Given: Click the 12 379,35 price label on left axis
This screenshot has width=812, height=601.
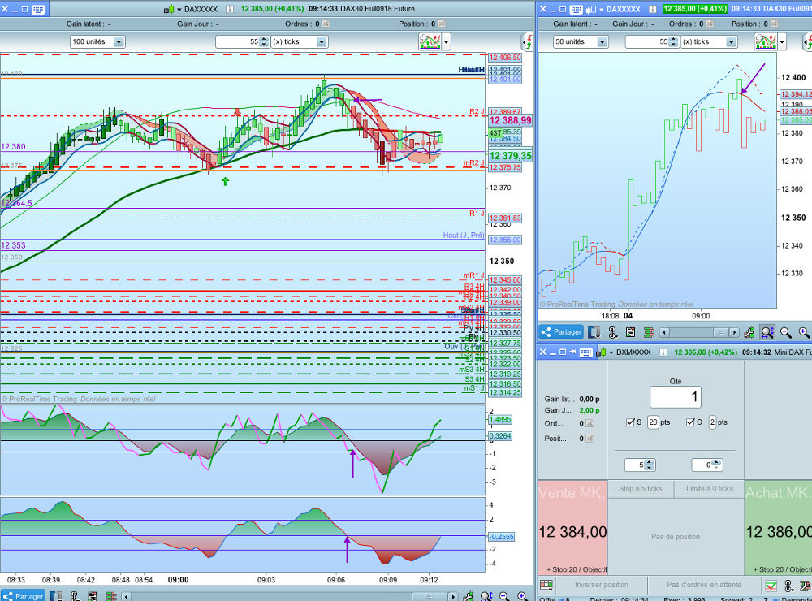Looking at the screenshot, I should tap(510, 156).
